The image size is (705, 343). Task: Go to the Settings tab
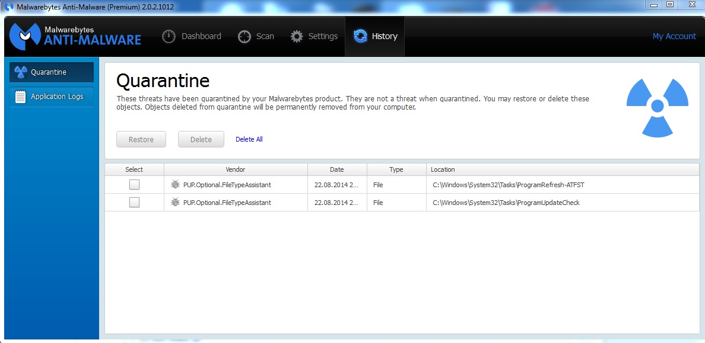(314, 36)
